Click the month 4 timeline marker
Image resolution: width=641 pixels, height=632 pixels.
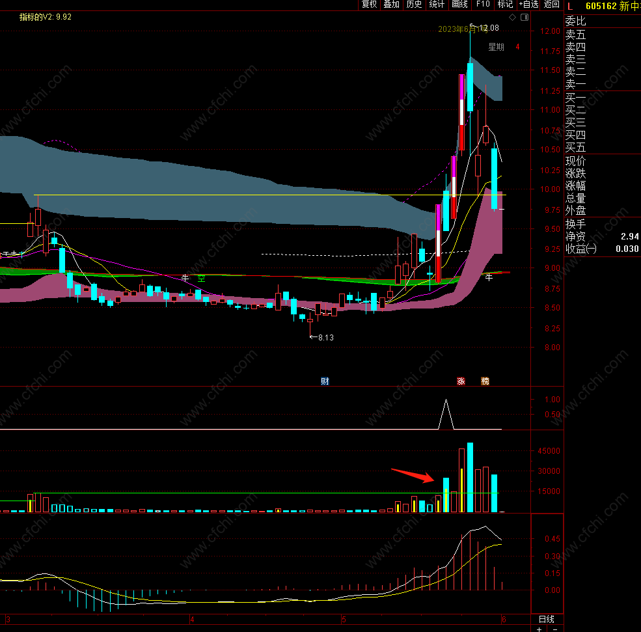[x=192, y=620]
